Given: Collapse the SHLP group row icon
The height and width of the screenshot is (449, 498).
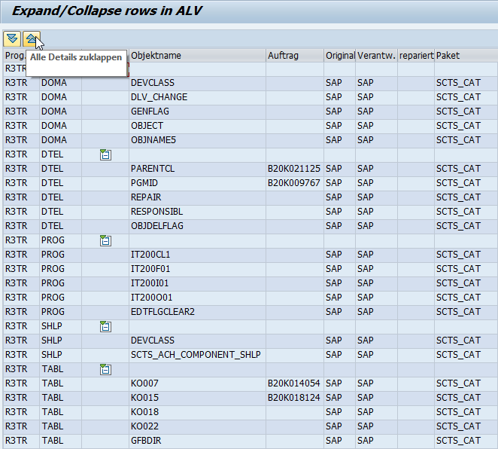Looking at the screenshot, I should [105, 326].
